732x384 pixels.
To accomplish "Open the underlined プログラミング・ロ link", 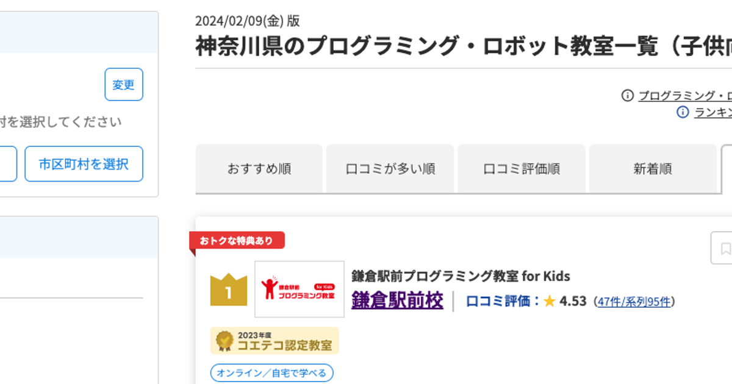I will [684, 96].
